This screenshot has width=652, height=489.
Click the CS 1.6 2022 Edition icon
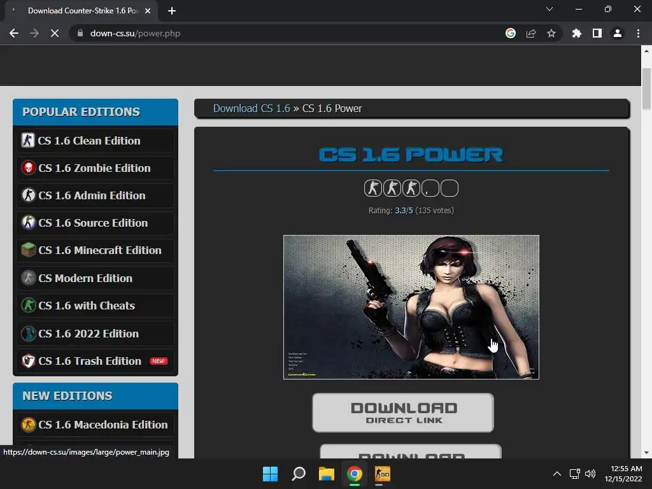[28, 334]
